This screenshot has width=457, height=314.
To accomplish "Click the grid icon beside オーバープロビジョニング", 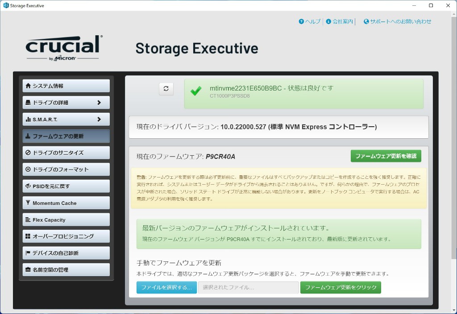I will coord(28,236).
